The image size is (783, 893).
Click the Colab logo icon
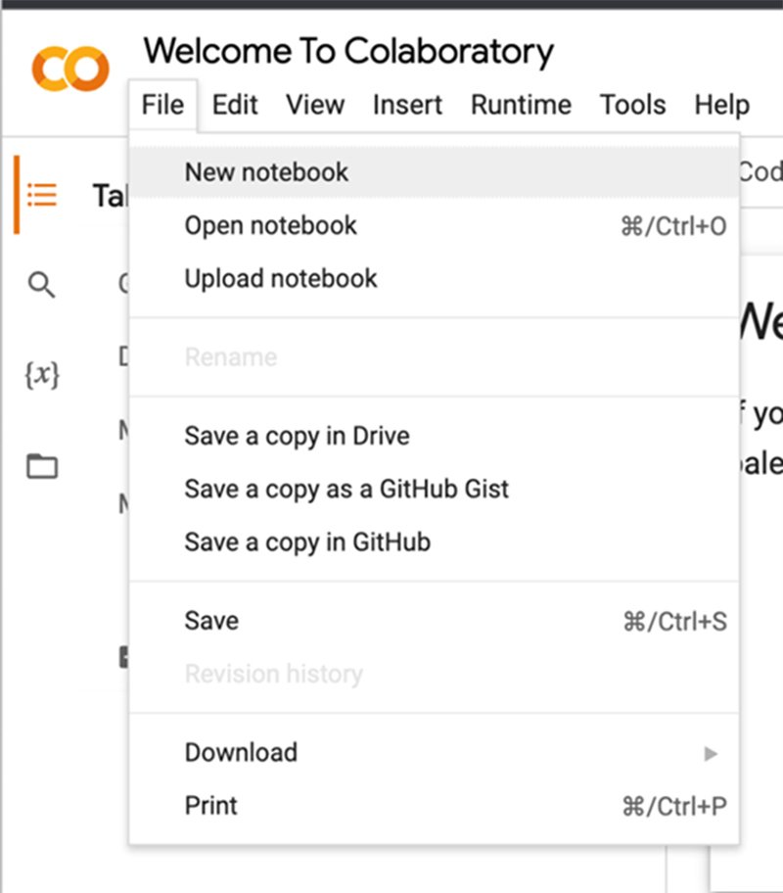pyautogui.click(x=69, y=69)
